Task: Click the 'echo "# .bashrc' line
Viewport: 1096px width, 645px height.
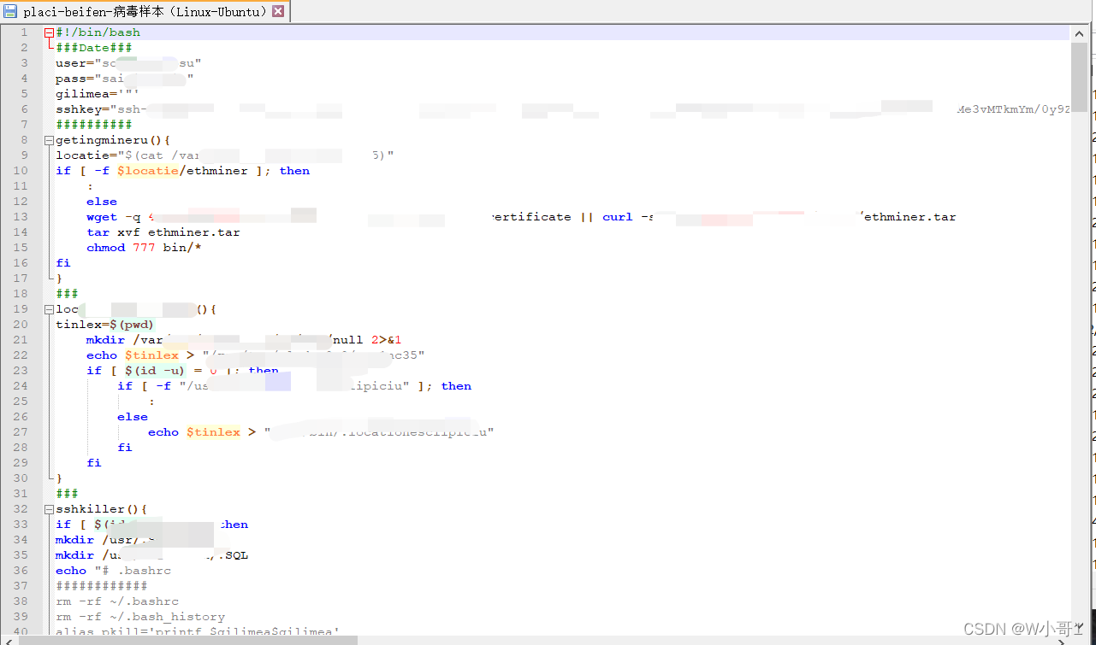Action: point(113,571)
